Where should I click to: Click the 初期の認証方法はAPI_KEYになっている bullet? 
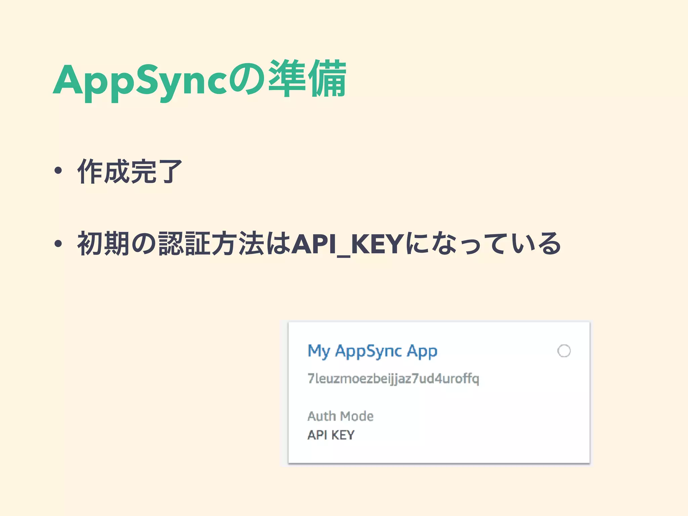pyautogui.click(x=319, y=244)
